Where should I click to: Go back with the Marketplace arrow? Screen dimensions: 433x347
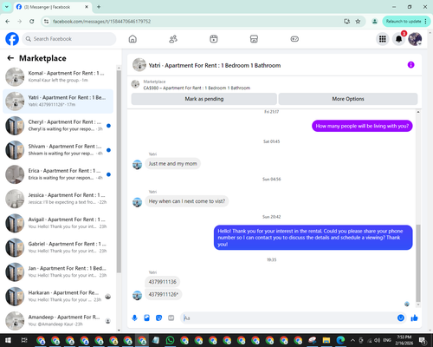10,58
